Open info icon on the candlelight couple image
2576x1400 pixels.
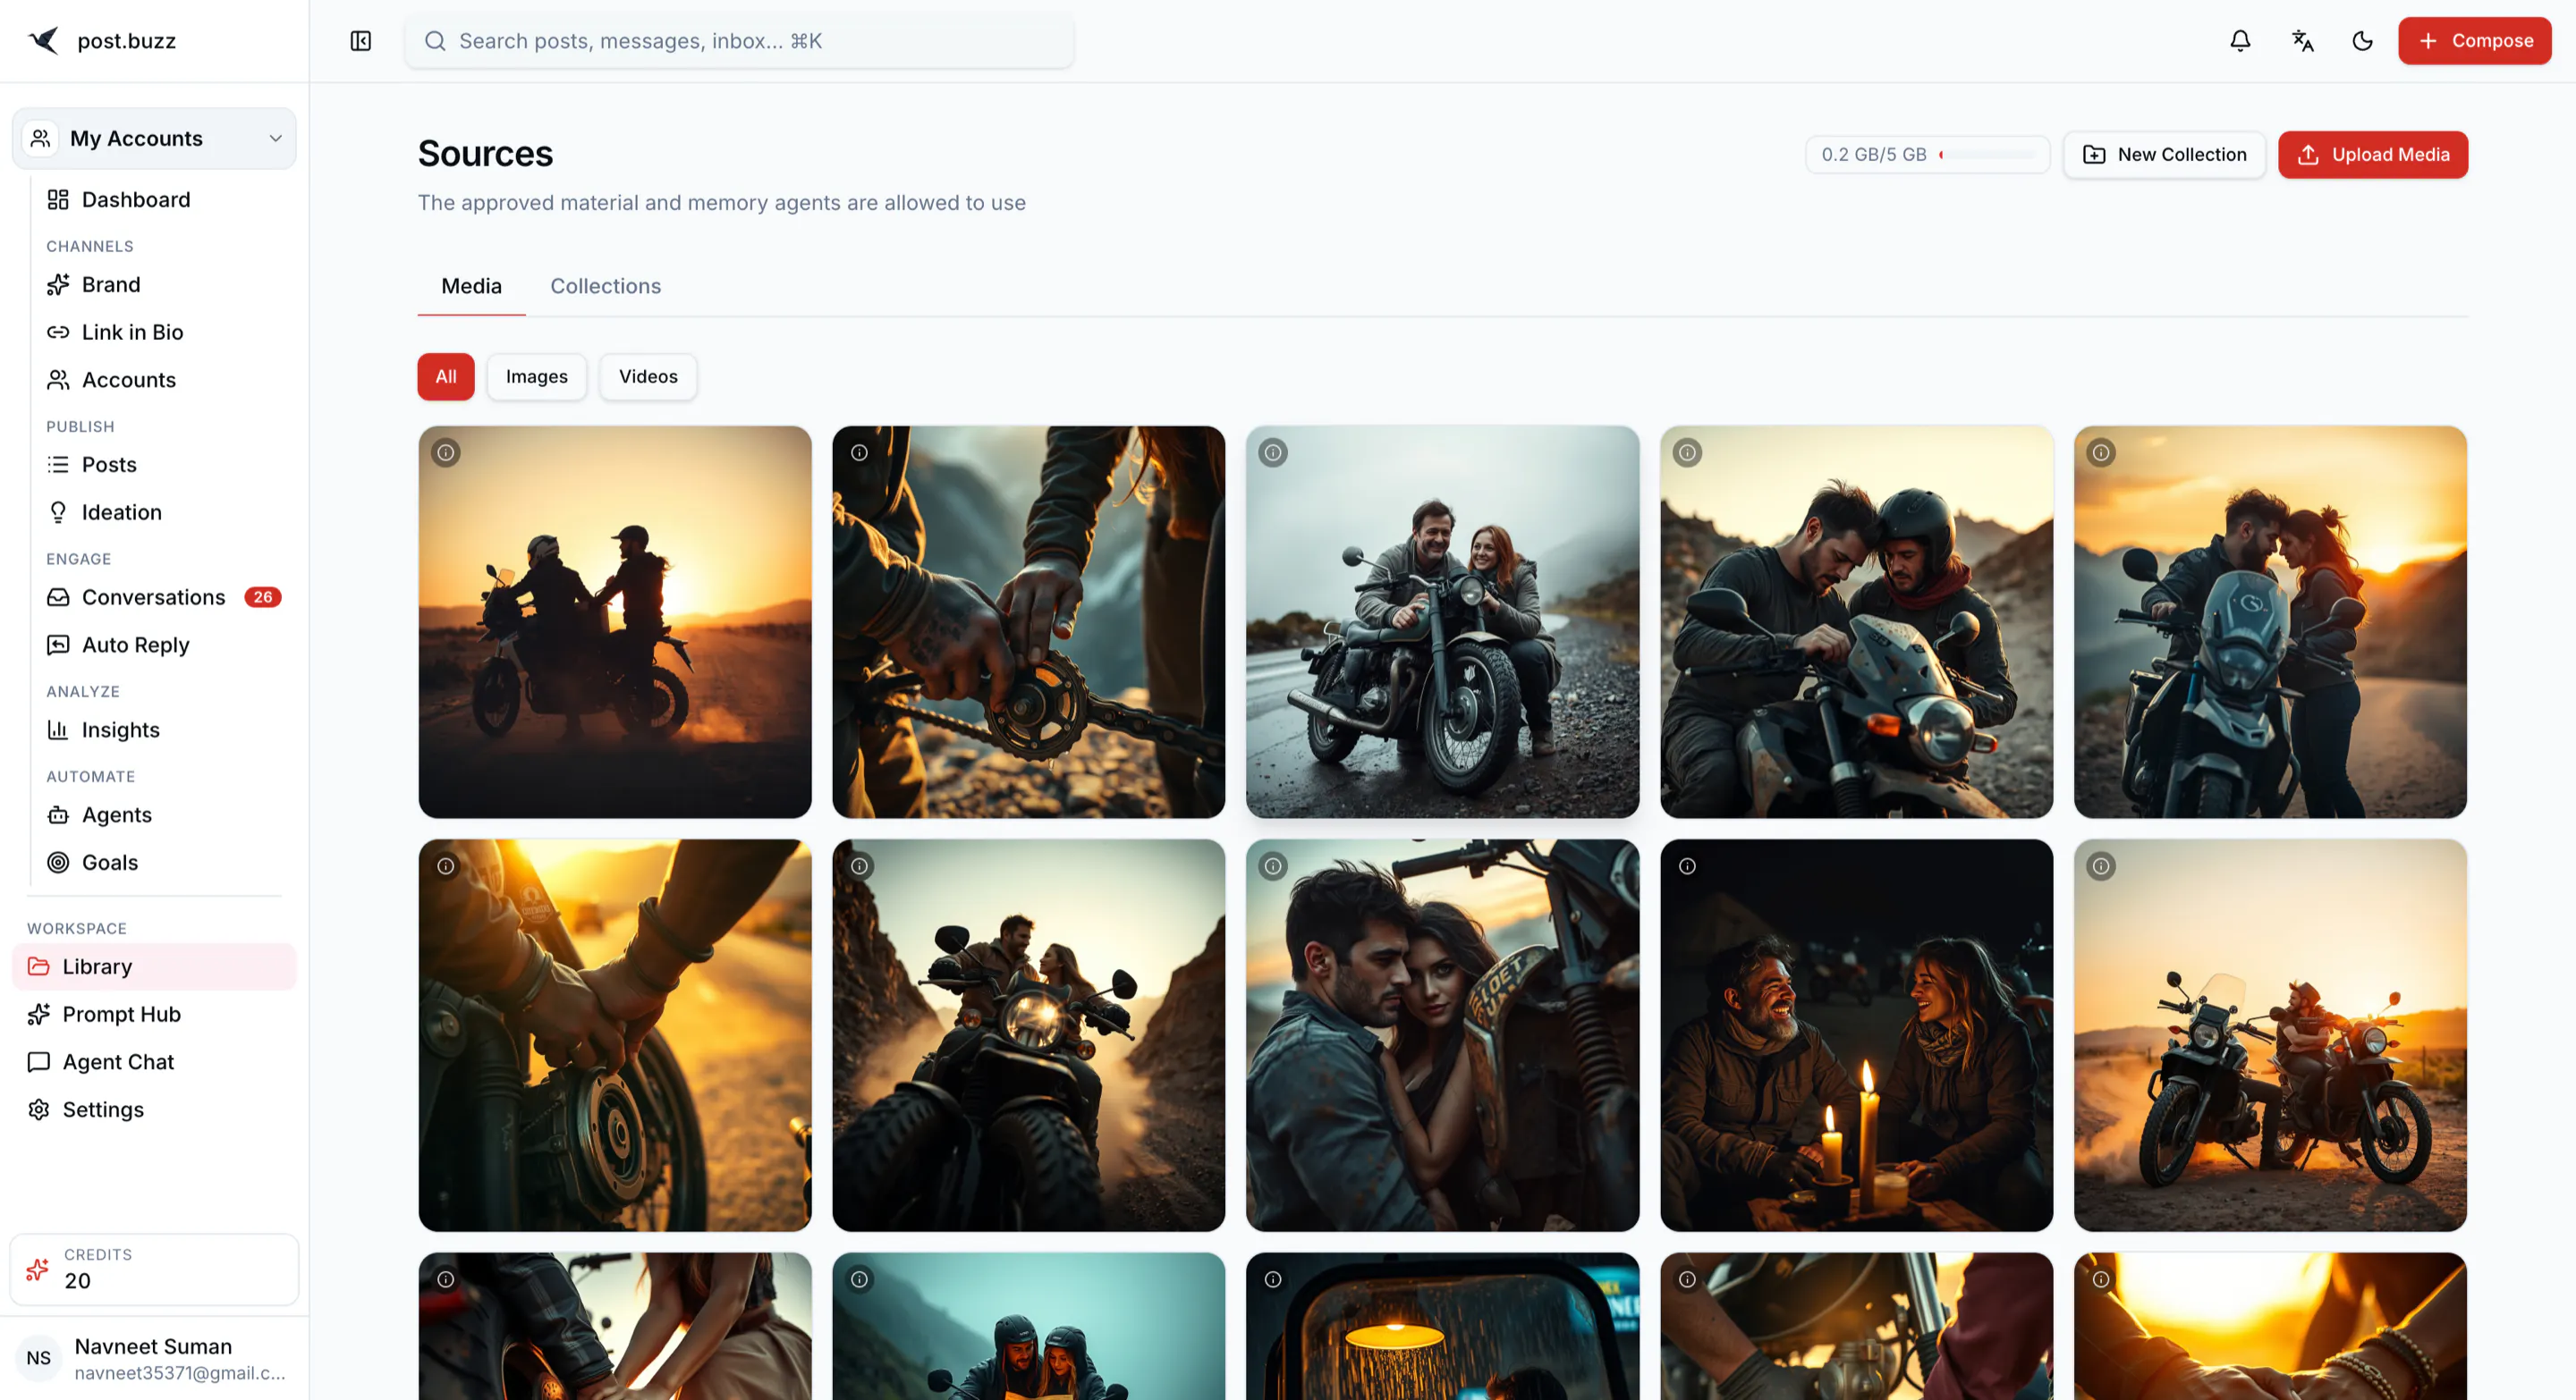point(1687,866)
